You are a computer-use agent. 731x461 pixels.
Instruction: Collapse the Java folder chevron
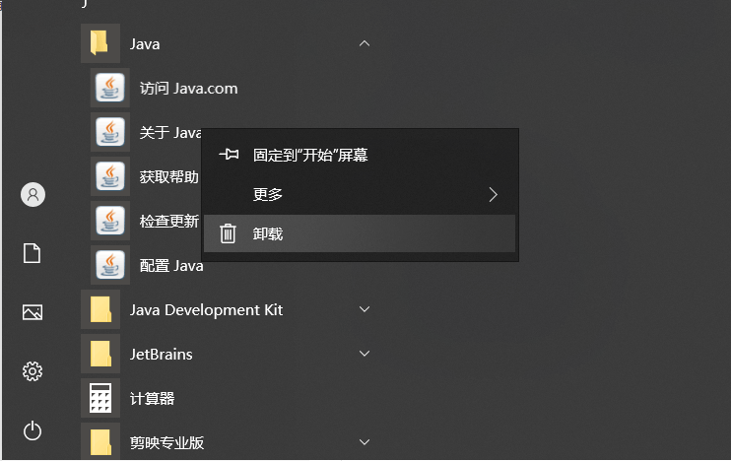click(x=365, y=43)
